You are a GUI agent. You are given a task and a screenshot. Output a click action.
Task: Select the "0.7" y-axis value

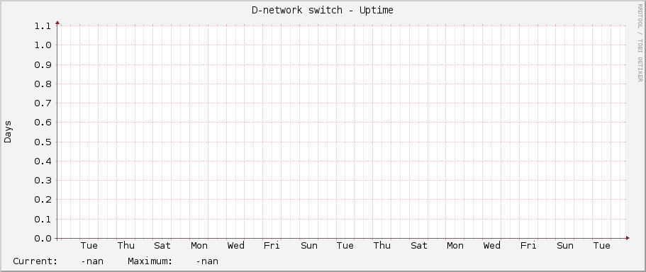tap(43, 103)
